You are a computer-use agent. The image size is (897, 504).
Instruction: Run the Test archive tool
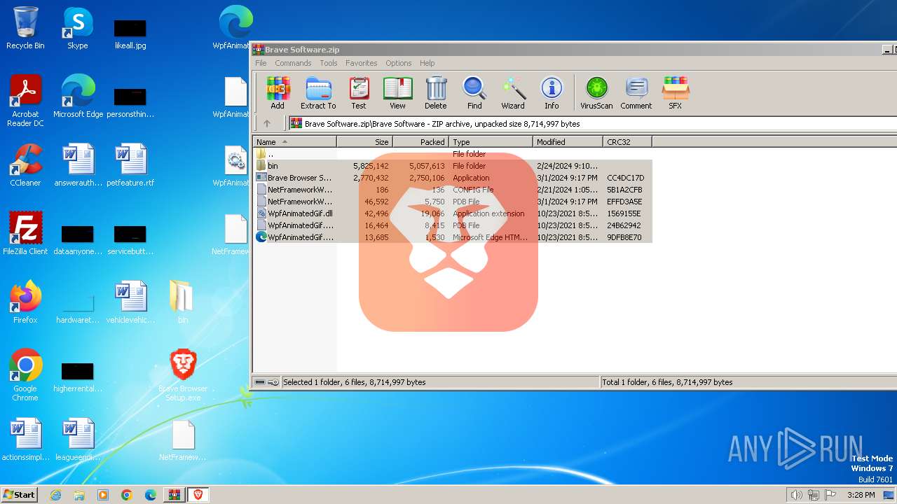(x=359, y=93)
